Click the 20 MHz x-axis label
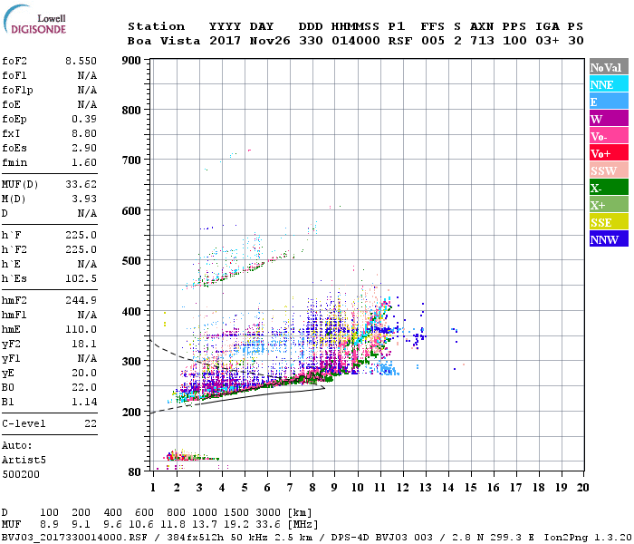The height and width of the screenshot is (544, 634). click(582, 488)
